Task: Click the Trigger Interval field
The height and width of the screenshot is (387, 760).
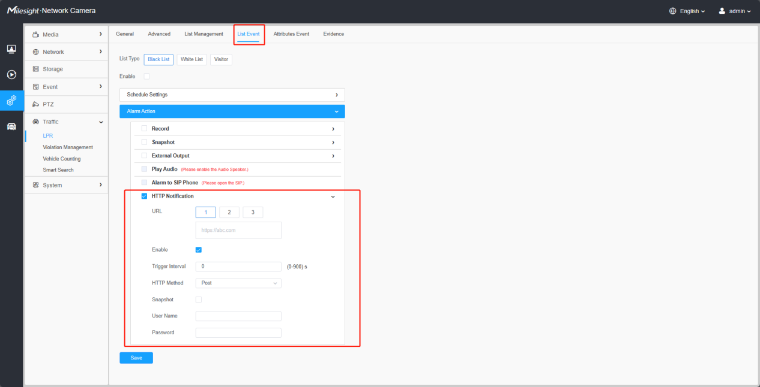Action: tap(238, 267)
